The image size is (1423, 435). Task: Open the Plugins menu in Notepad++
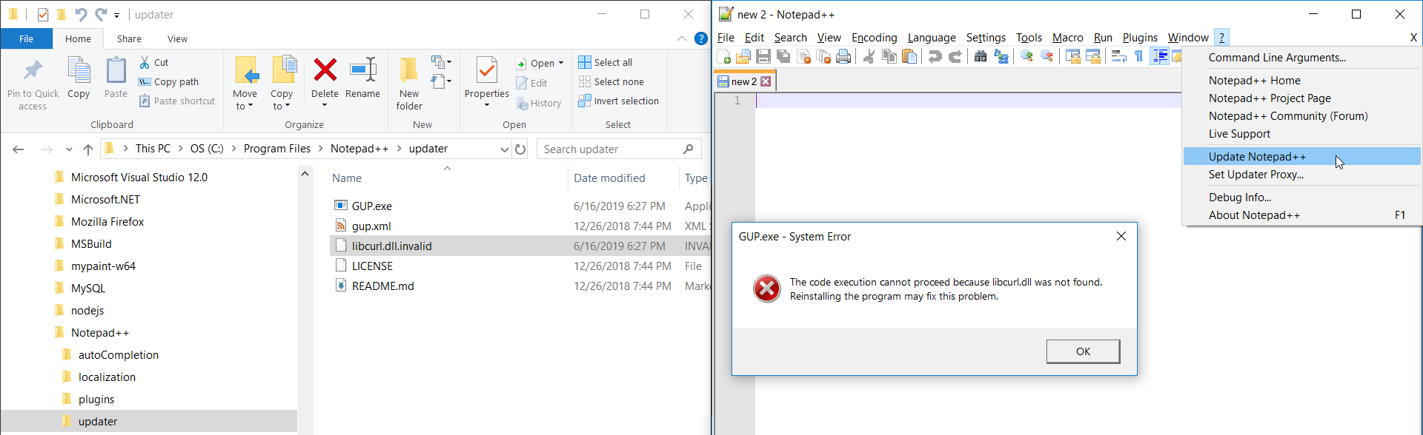pos(1140,38)
